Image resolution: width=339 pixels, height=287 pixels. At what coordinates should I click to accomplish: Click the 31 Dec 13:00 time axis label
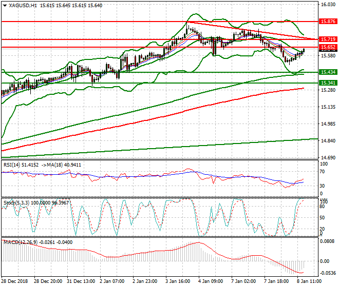click(x=81, y=281)
